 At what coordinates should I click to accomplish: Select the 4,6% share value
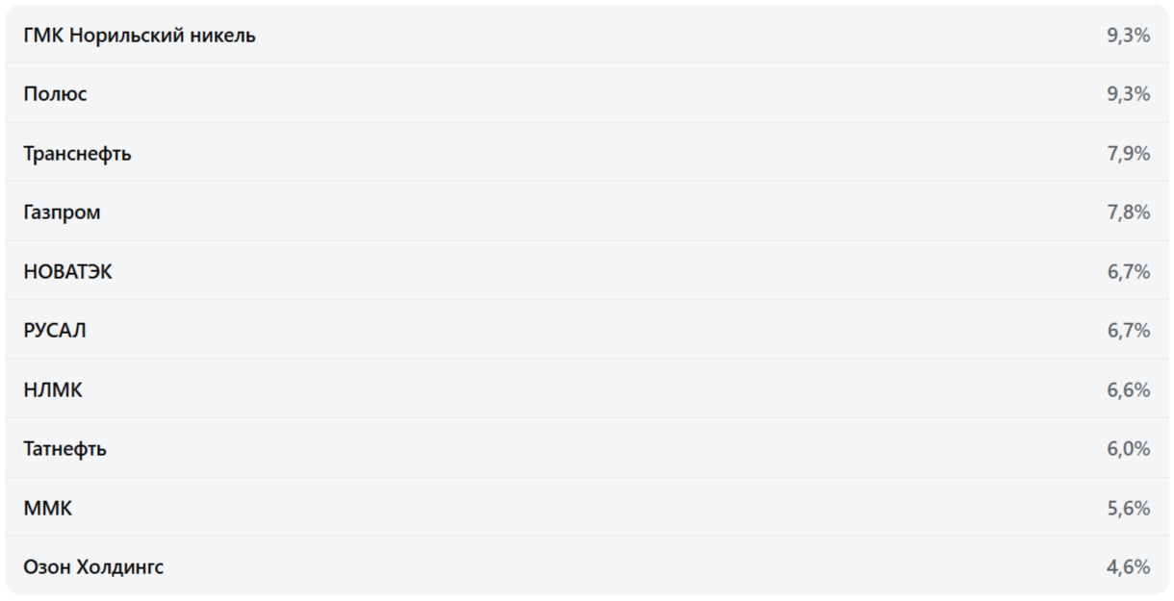click(1128, 567)
